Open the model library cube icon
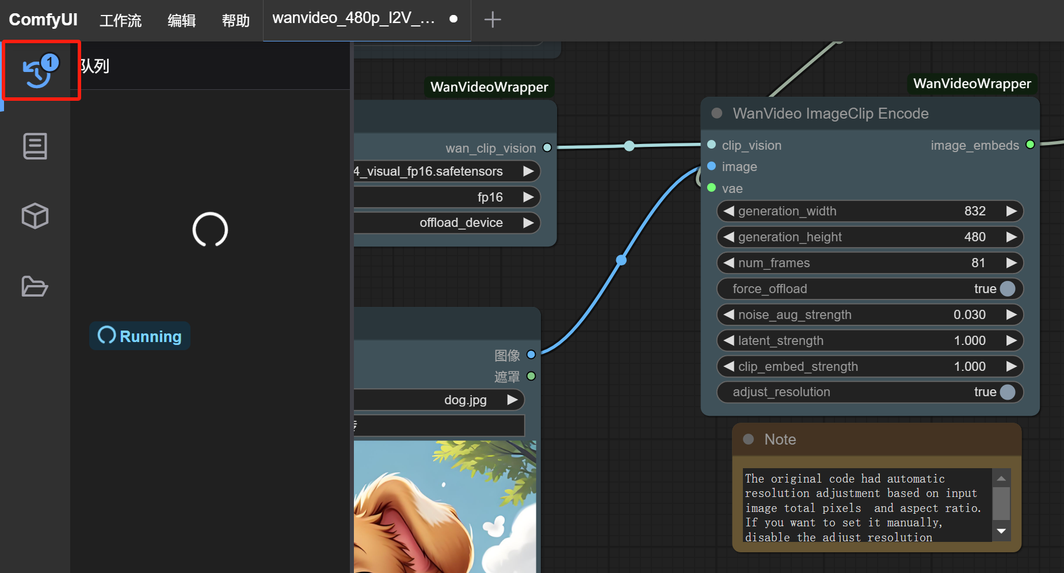 pyautogui.click(x=35, y=216)
